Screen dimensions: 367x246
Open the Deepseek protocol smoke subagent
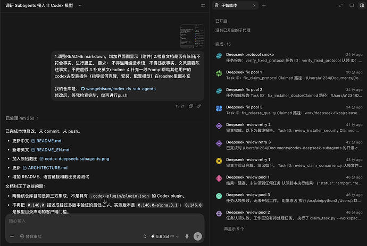coord(288,57)
